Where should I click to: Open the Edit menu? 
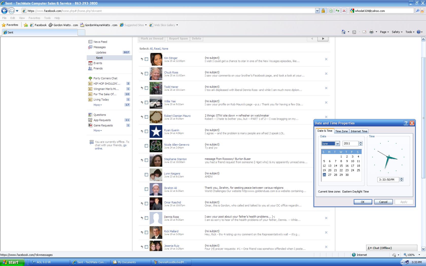tap(13, 18)
